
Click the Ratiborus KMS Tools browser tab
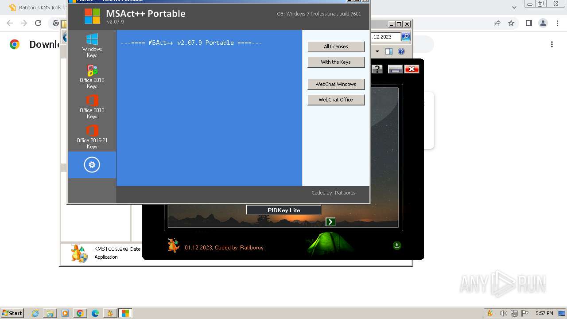pos(38,8)
